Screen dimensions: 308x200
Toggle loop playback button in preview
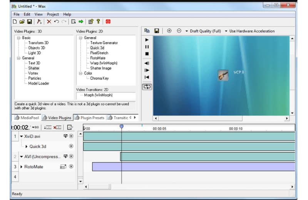(x=147, y=87)
